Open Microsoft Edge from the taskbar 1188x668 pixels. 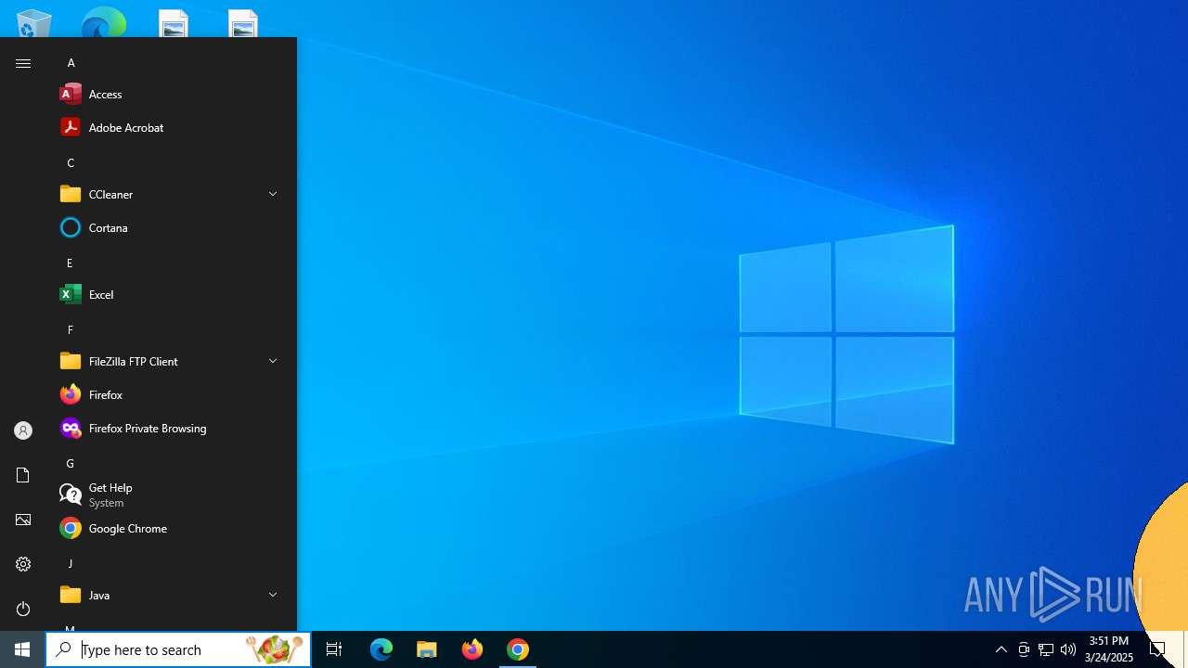pos(381,649)
